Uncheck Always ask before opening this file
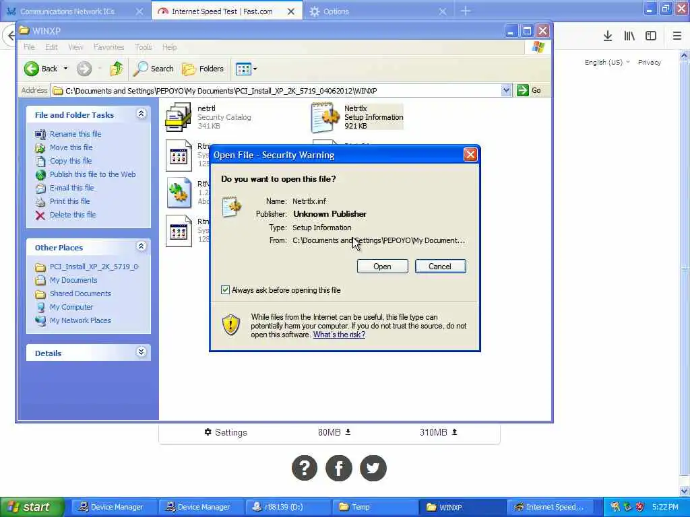The height and width of the screenshot is (517, 690). click(x=225, y=290)
